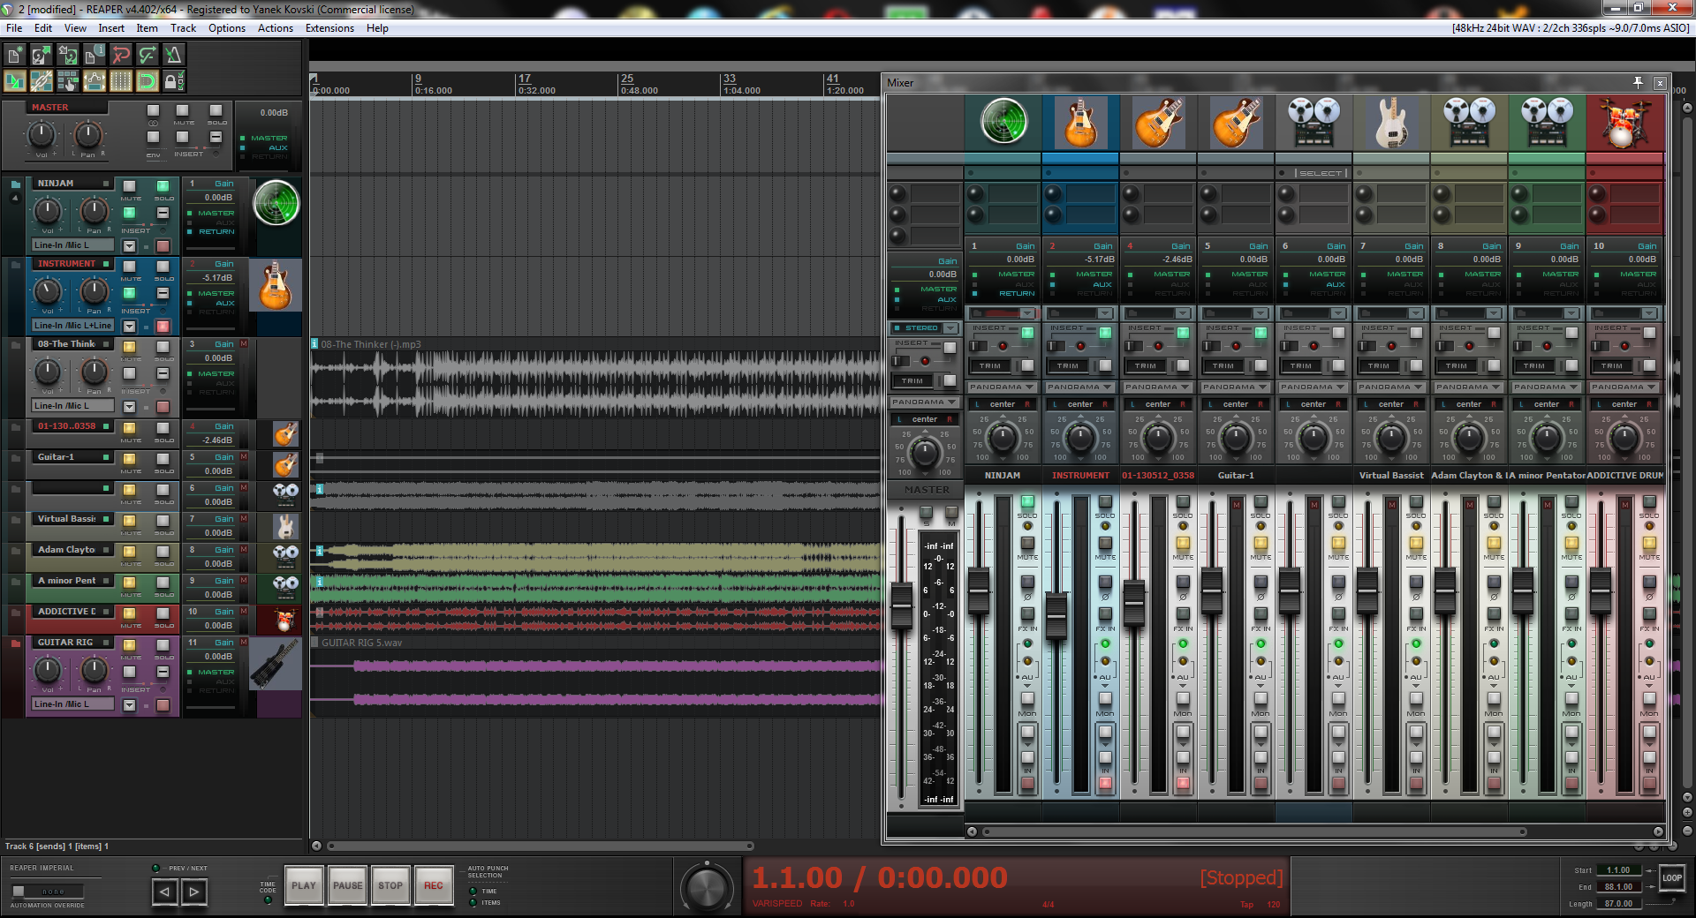Click the NINJAM radar track icon
This screenshot has height=918, width=1696.
pos(276,203)
